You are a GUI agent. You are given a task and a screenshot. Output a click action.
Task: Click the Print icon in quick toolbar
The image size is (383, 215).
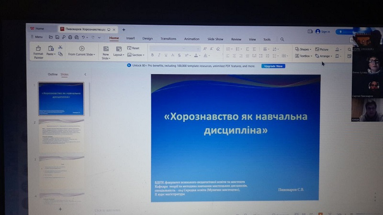(x=70, y=37)
